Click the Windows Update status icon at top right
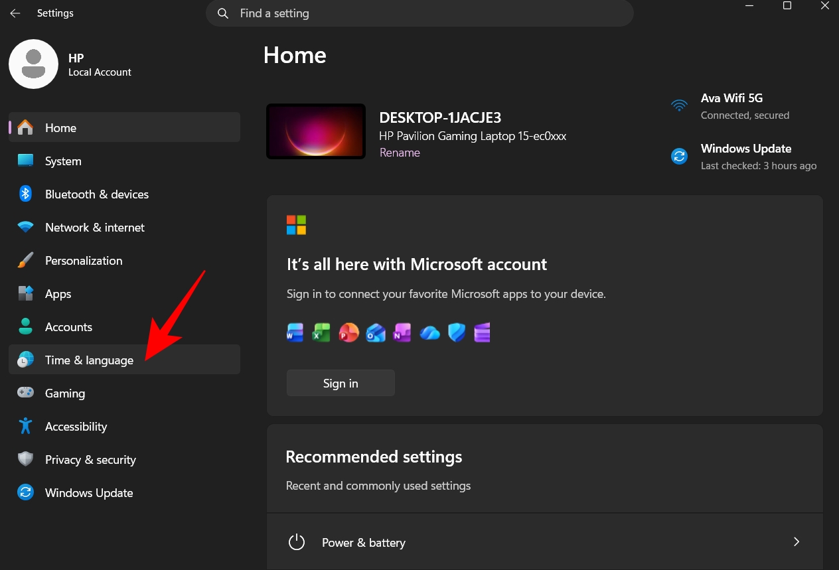The width and height of the screenshot is (839, 570). (x=679, y=157)
